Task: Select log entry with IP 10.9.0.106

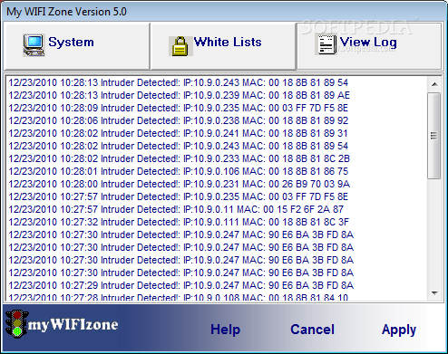Action: (179, 171)
